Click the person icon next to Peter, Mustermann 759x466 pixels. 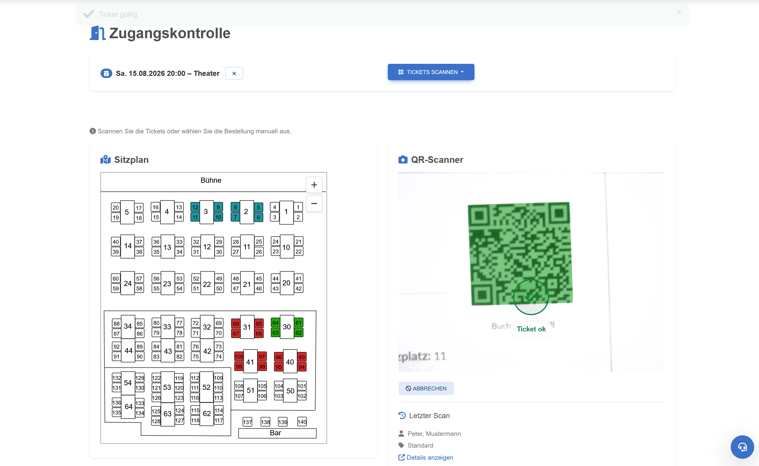[401, 433]
